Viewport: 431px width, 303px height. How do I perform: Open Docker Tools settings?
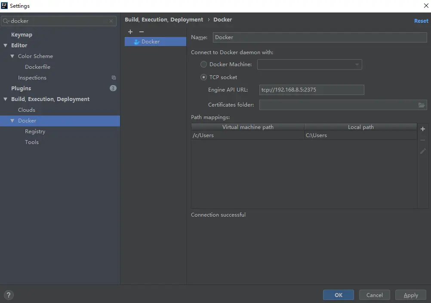click(x=32, y=142)
